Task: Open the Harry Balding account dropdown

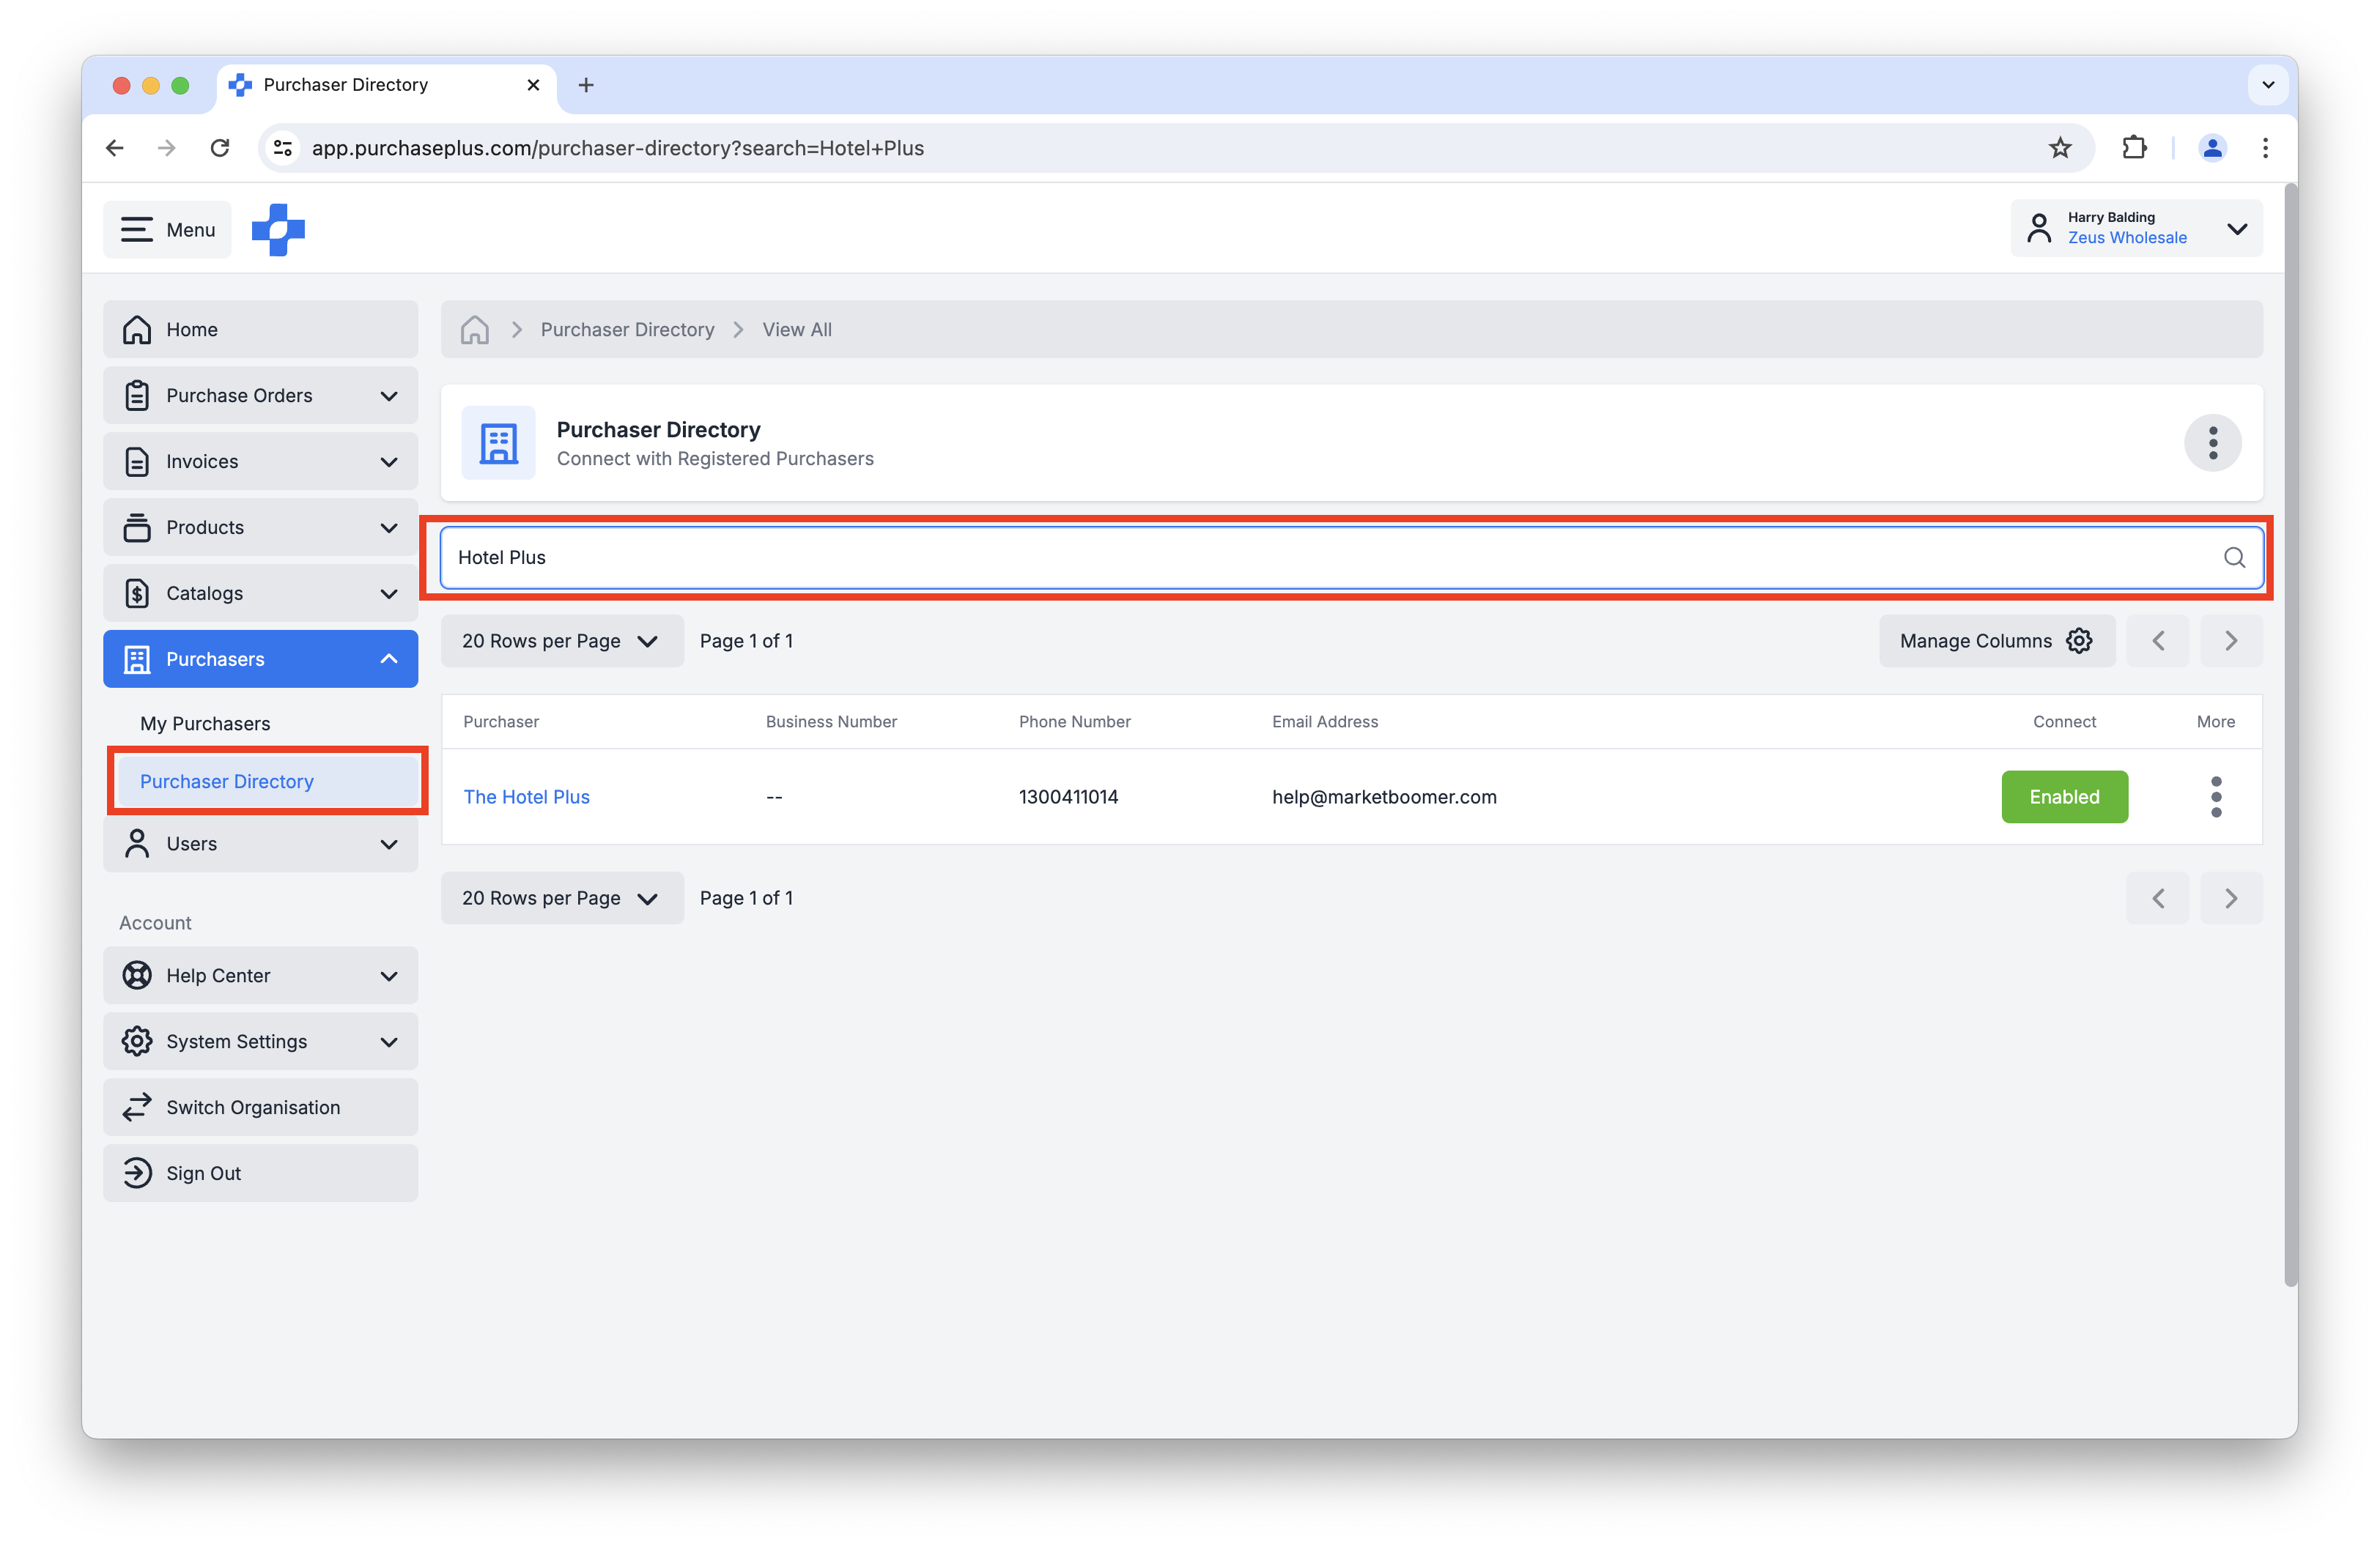Action: pyautogui.click(x=2136, y=229)
